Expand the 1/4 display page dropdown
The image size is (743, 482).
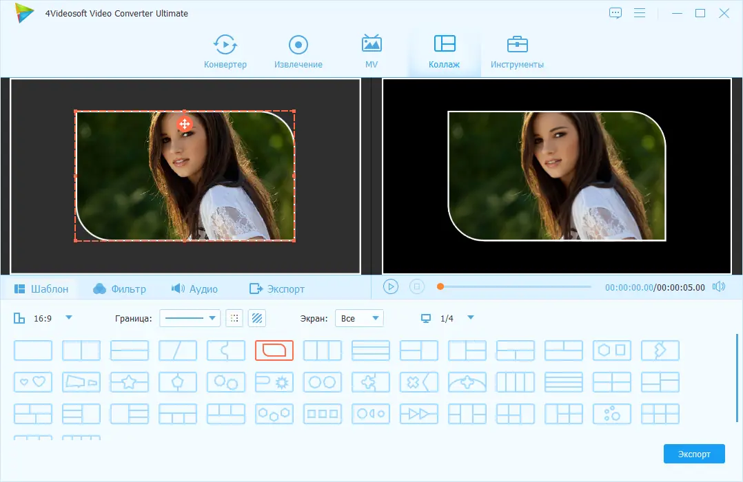[x=470, y=318]
